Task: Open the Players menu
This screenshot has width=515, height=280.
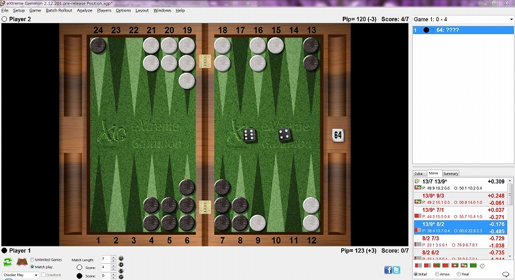Action: click(104, 10)
